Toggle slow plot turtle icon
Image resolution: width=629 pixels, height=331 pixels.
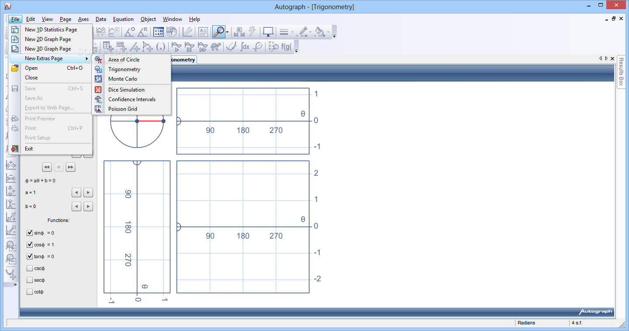tap(215, 46)
